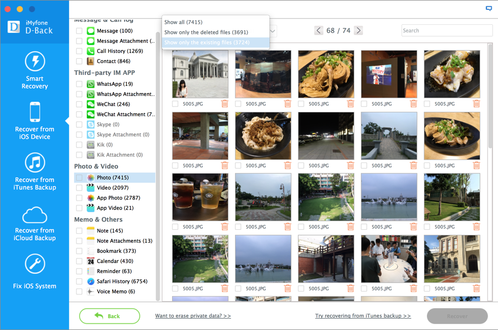Click the Photo flower icon
The height and width of the screenshot is (330, 498).
[91, 178]
